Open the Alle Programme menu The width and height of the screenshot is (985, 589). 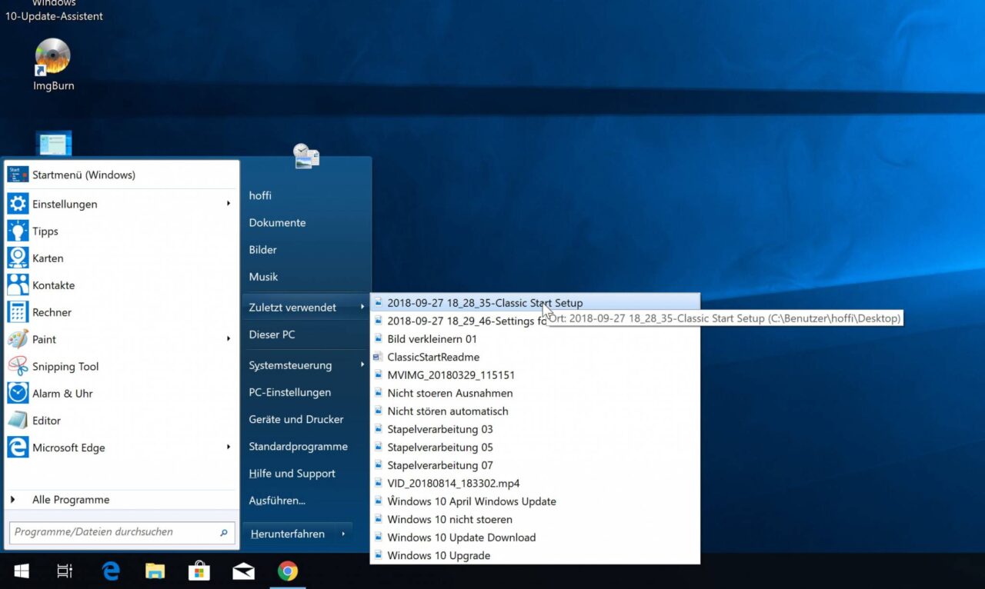point(70,499)
